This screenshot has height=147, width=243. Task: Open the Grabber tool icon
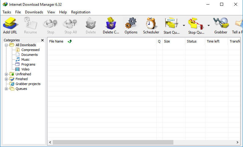221,23
